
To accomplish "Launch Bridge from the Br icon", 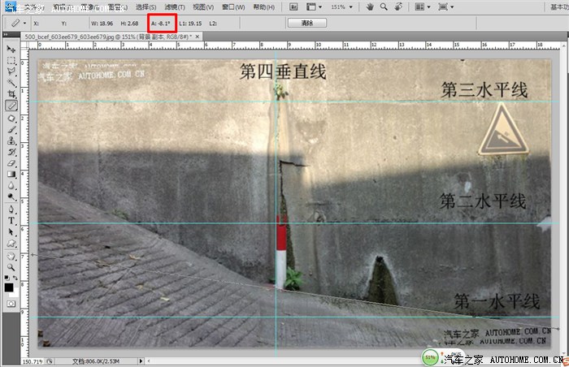I will pos(293,6).
